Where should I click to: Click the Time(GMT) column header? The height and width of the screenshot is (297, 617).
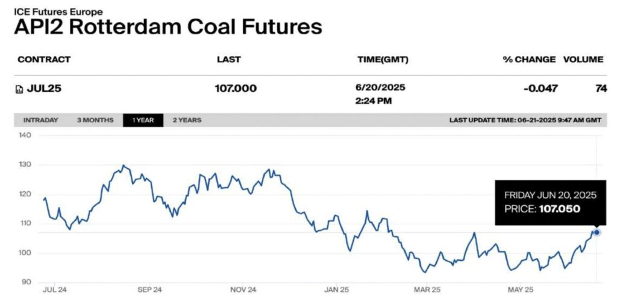(x=383, y=60)
